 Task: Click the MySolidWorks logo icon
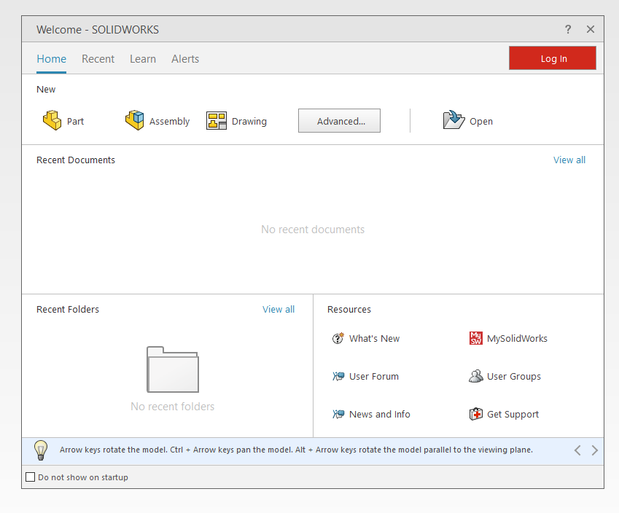click(475, 338)
